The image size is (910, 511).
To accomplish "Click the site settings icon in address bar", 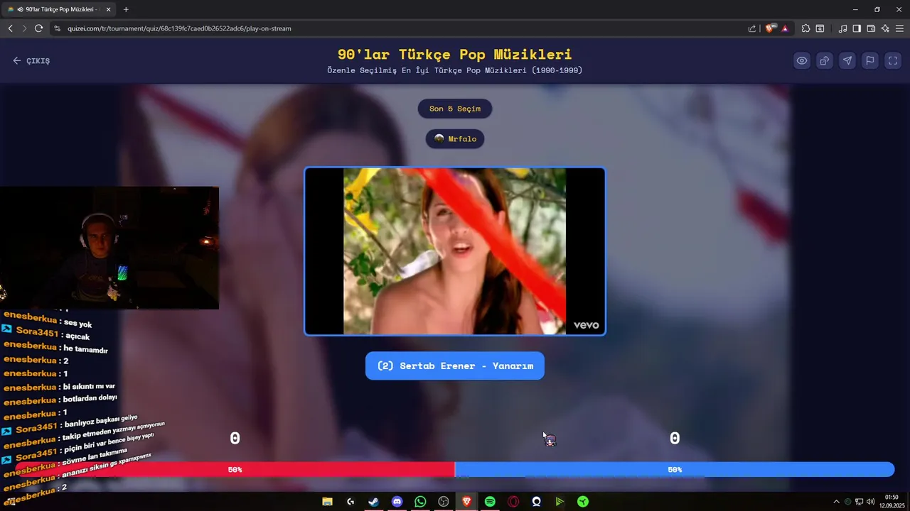I will 58,28.
